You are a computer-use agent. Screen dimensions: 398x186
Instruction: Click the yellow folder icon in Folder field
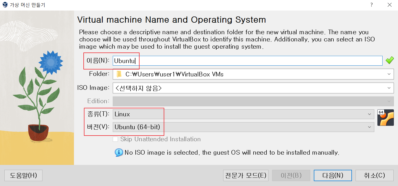pyautogui.click(x=119, y=74)
